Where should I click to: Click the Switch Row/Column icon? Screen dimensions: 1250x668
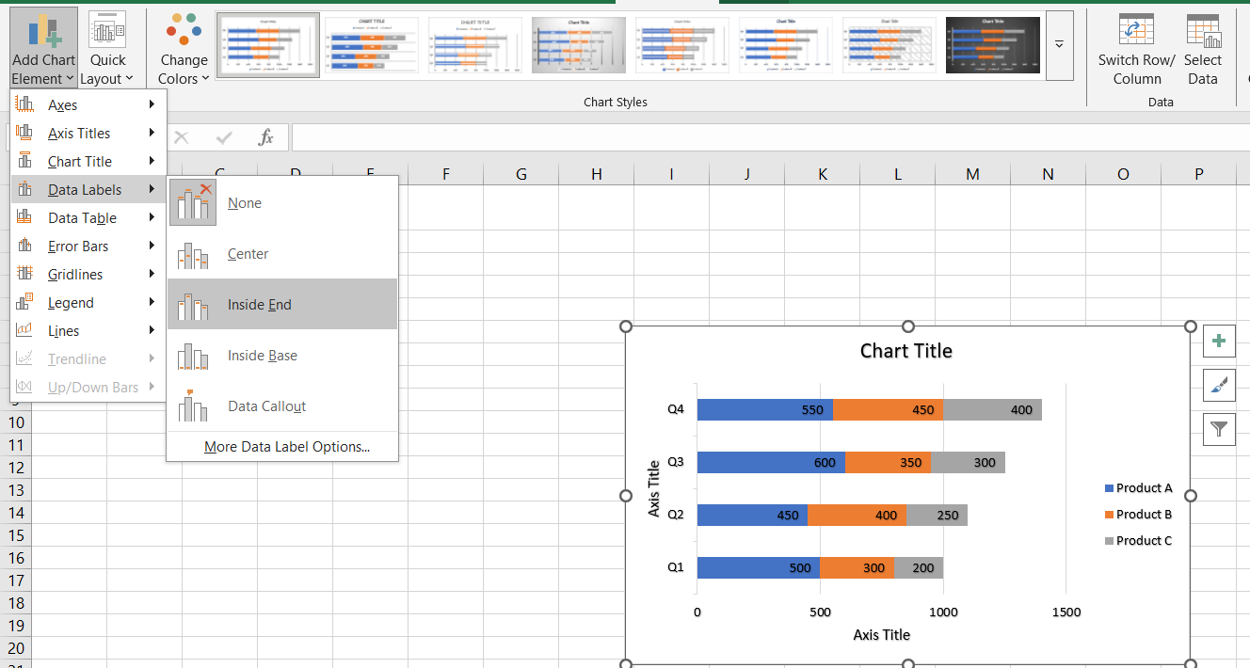[x=1136, y=30]
